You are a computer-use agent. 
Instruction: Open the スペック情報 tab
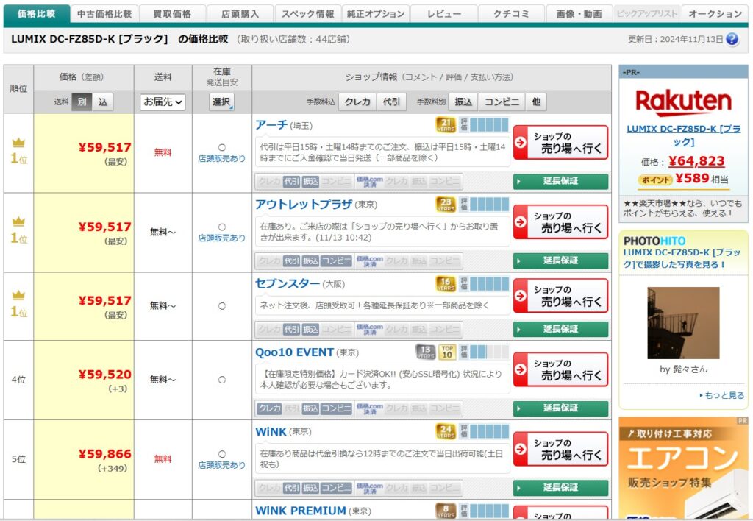307,14
